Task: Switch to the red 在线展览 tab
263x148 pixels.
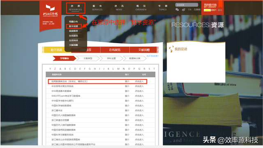Action: (115, 50)
